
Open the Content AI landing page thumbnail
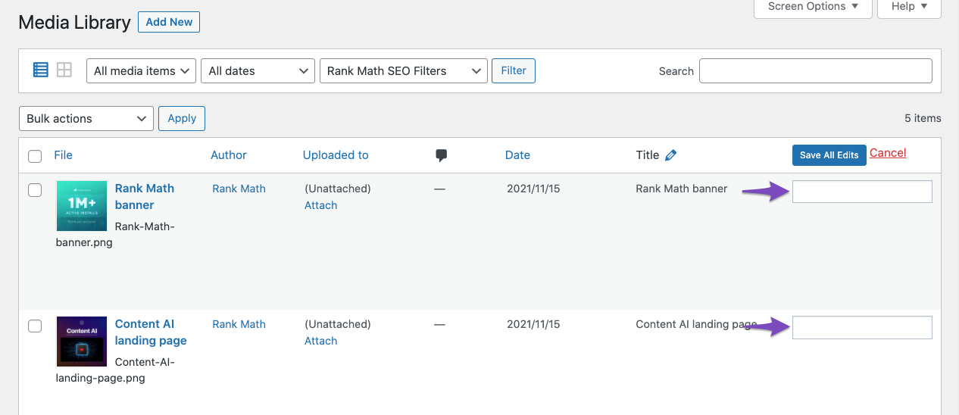(x=82, y=342)
